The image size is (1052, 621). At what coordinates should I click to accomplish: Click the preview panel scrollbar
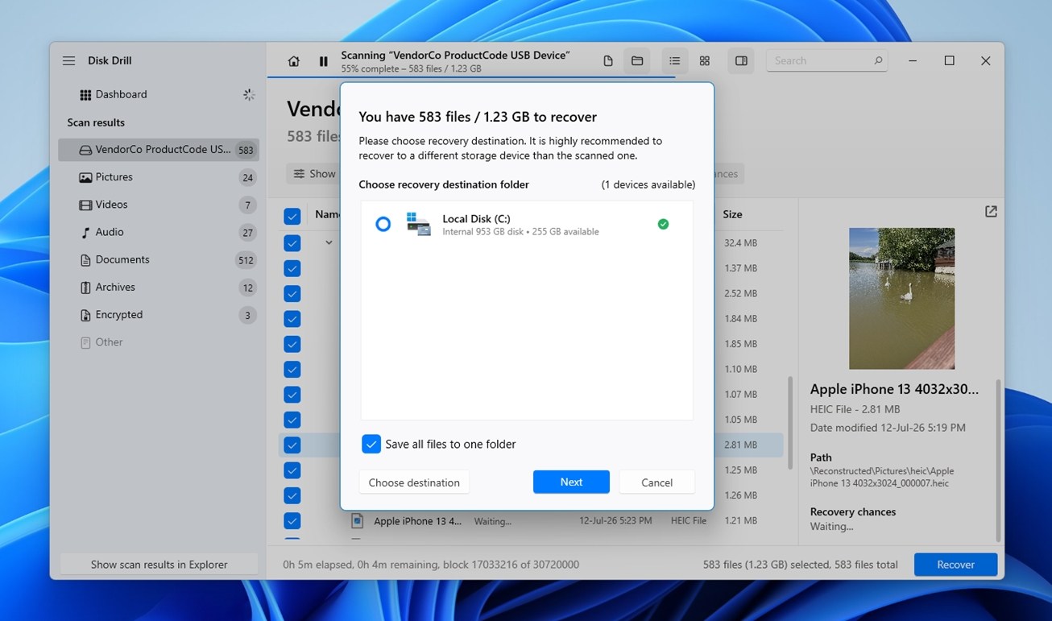click(999, 459)
